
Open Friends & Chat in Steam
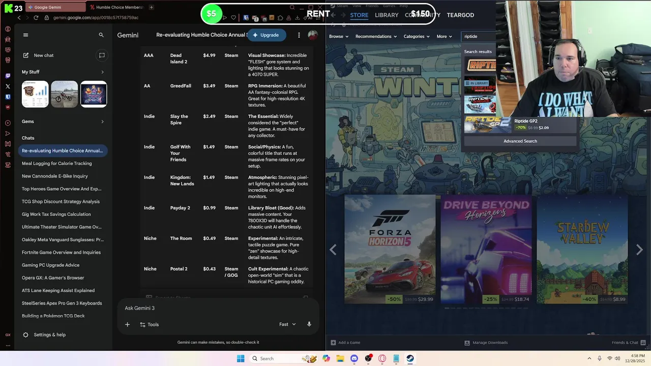pos(629,343)
